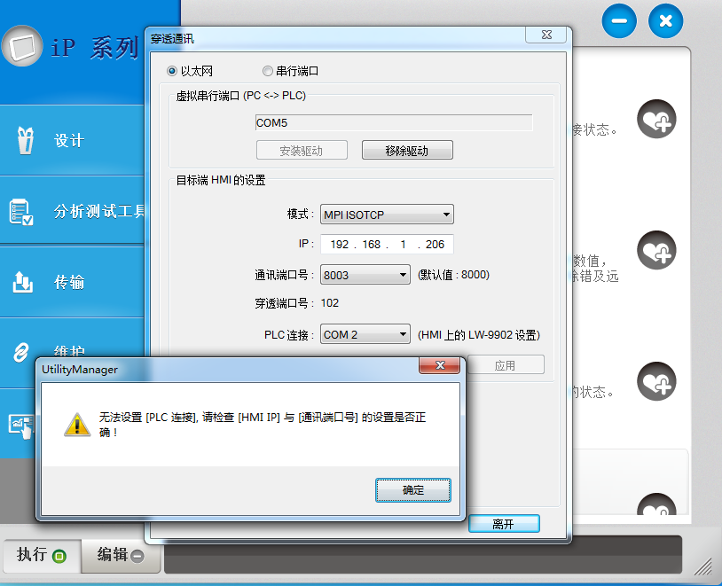This screenshot has width=722, height=586.
Task: Select the 以太网 Ethernet radio button
Action: (173, 71)
